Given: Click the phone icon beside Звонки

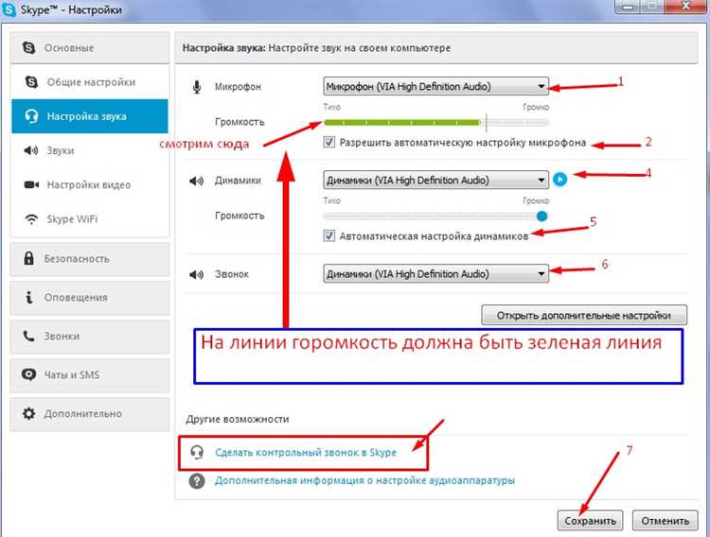Looking at the screenshot, I should (28, 336).
